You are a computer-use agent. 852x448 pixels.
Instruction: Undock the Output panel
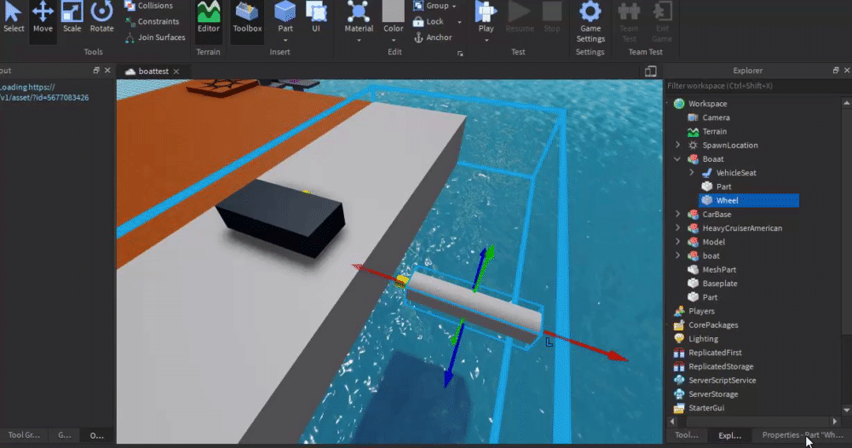[x=96, y=70]
